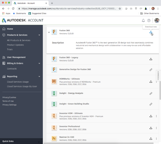The image size is (161, 144).
Task: Open Insight - Energy Analysis link icon
Action: (x=151, y=93)
